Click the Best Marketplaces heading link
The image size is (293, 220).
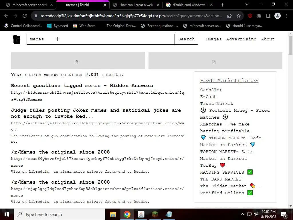click(x=229, y=80)
